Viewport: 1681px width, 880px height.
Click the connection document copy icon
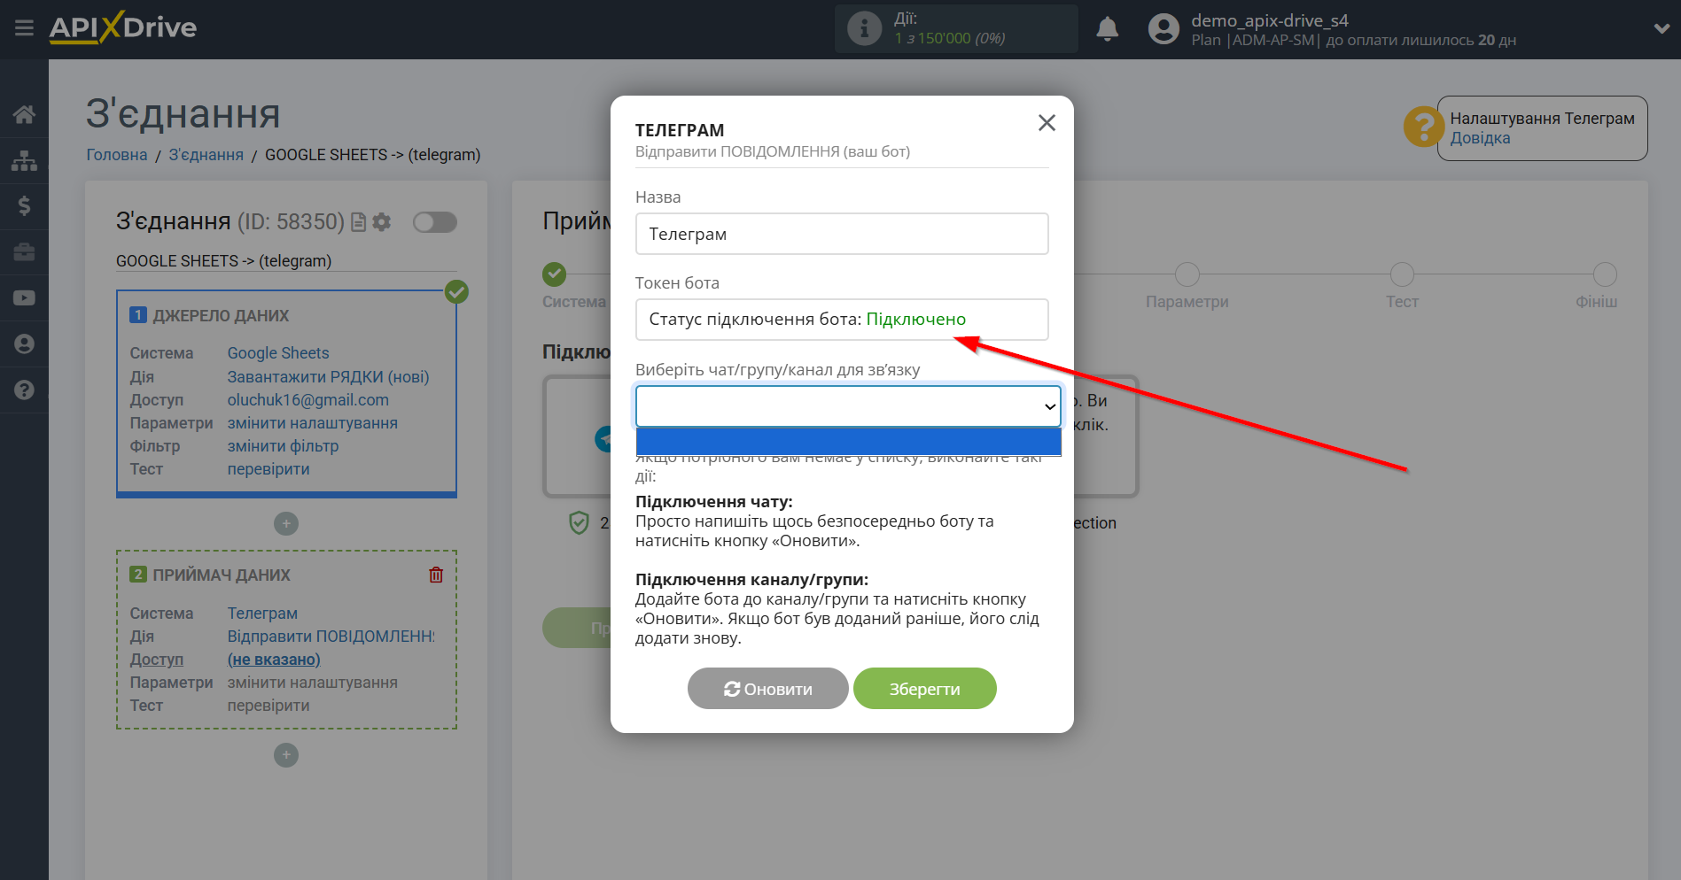358,222
